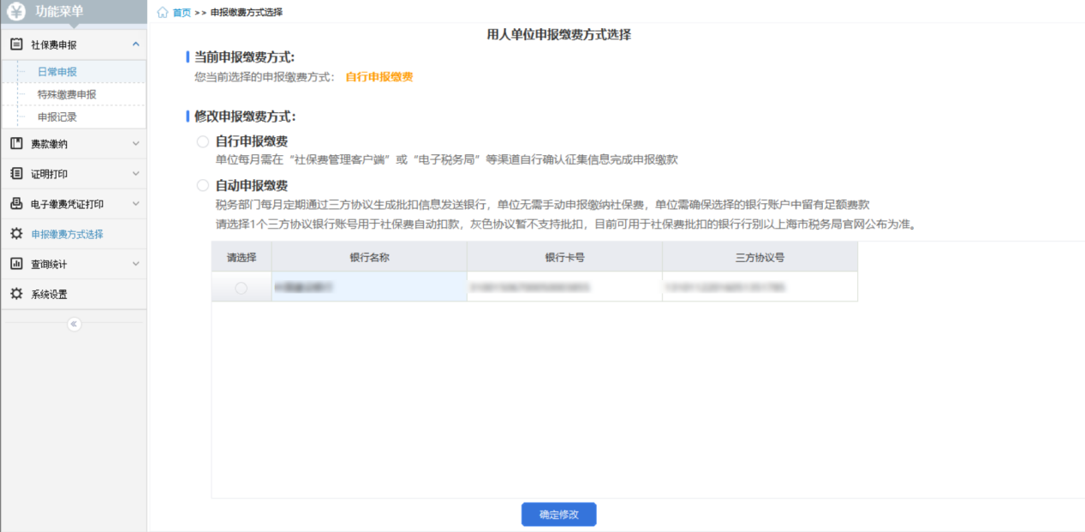Click the 确定修改 button
Image resolution: width=1085 pixels, height=532 pixels.
coord(558,514)
